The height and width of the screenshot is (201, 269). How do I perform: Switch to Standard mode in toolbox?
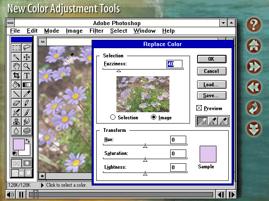(16, 163)
